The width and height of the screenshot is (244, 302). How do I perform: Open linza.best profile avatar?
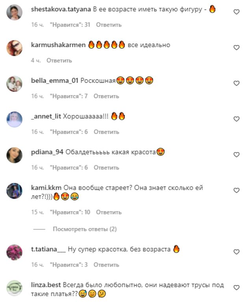click(x=15, y=288)
